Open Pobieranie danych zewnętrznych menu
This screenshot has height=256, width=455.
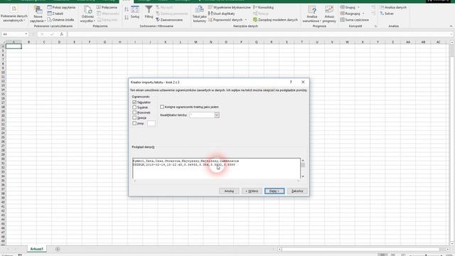click(x=14, y=14)
